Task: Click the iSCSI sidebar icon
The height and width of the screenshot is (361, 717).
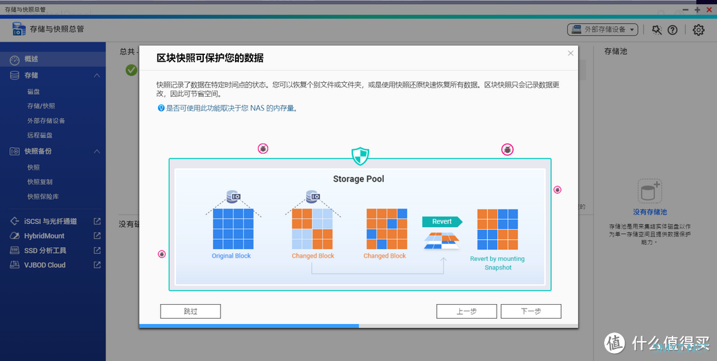Action: pos(15,221)
